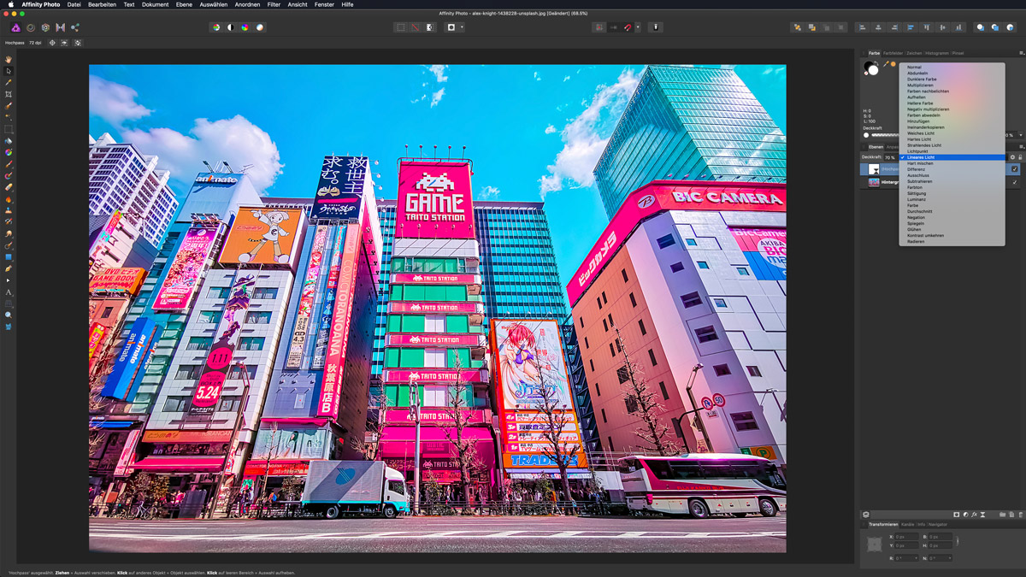Toggle snapping with the red magnet icon

coord(628,27)
